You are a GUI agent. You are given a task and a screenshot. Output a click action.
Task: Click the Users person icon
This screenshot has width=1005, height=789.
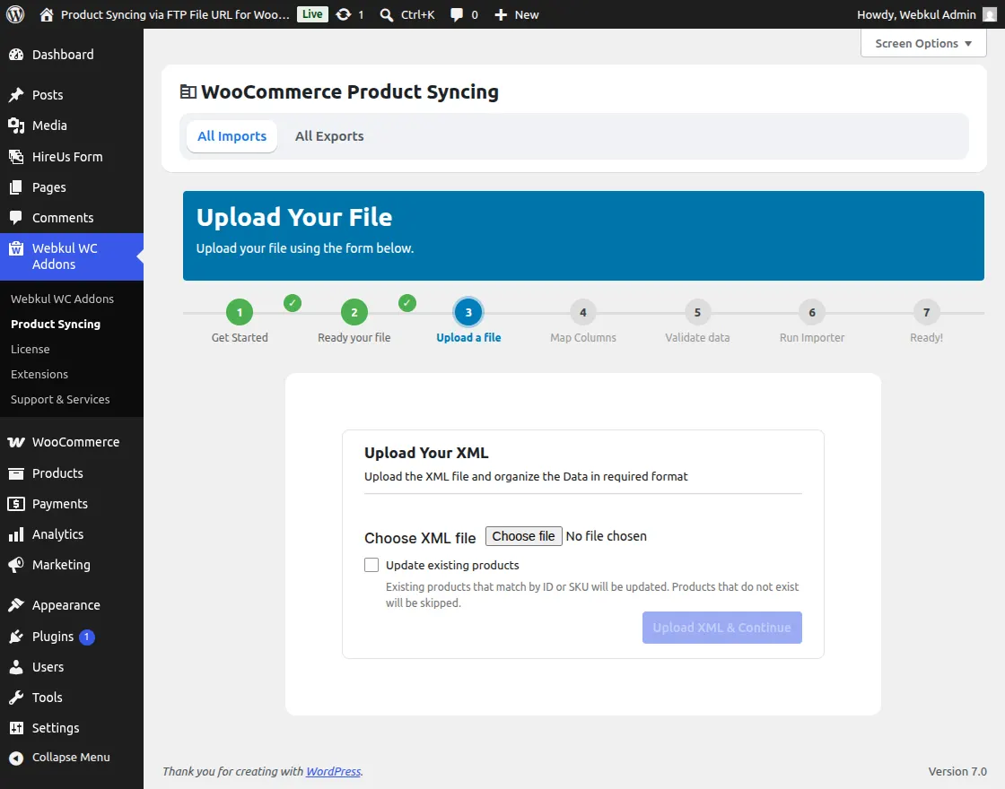16,667
